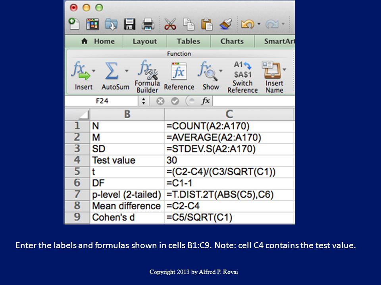Select row 9 header
This screenshot has height=285, width=381.
(77, 217)
